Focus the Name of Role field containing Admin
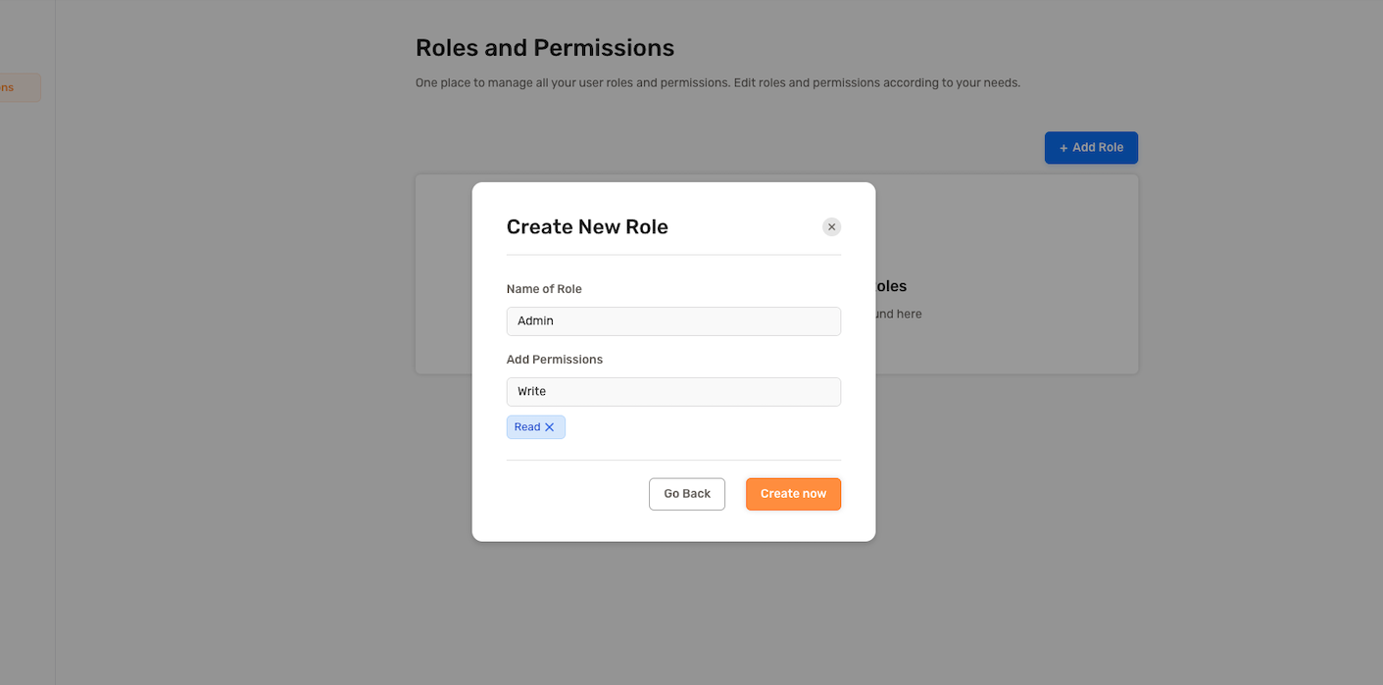The image size is (1383, 685). tap(673, 321)
